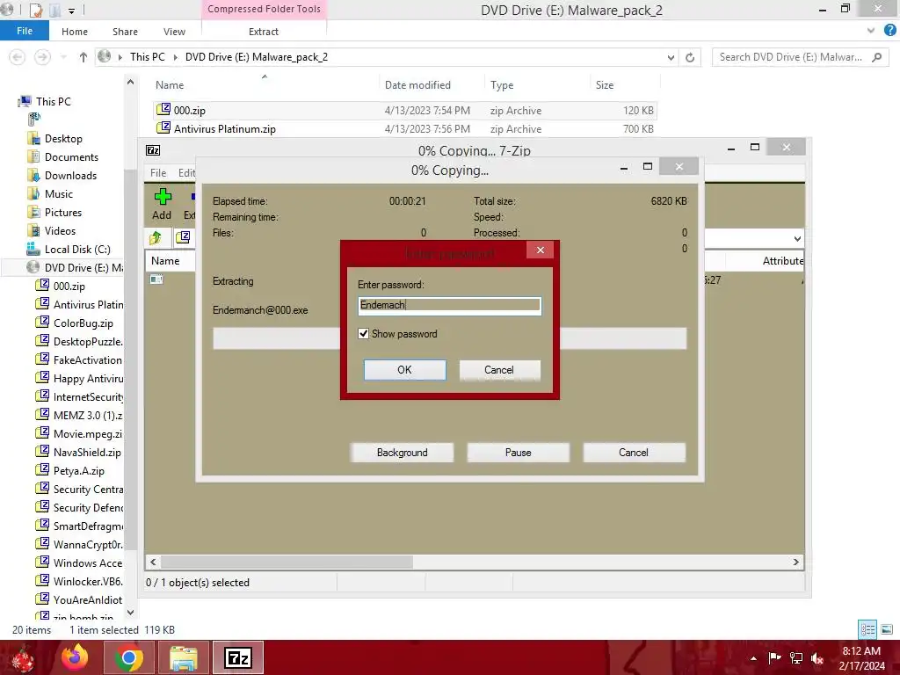
Task: Sort by Type column header
Action: coord(502,85)
